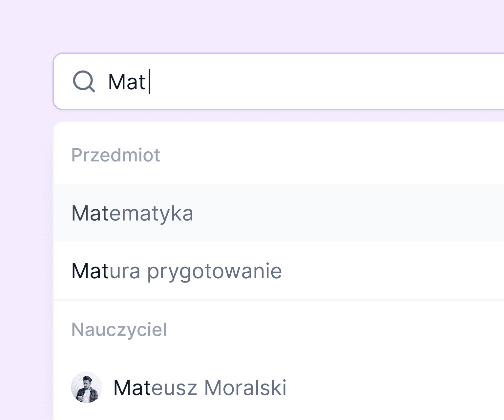Click Mateusz Moralski's profile photo
The height and width of the screenshot is (420, 504).
pos(87,387)
